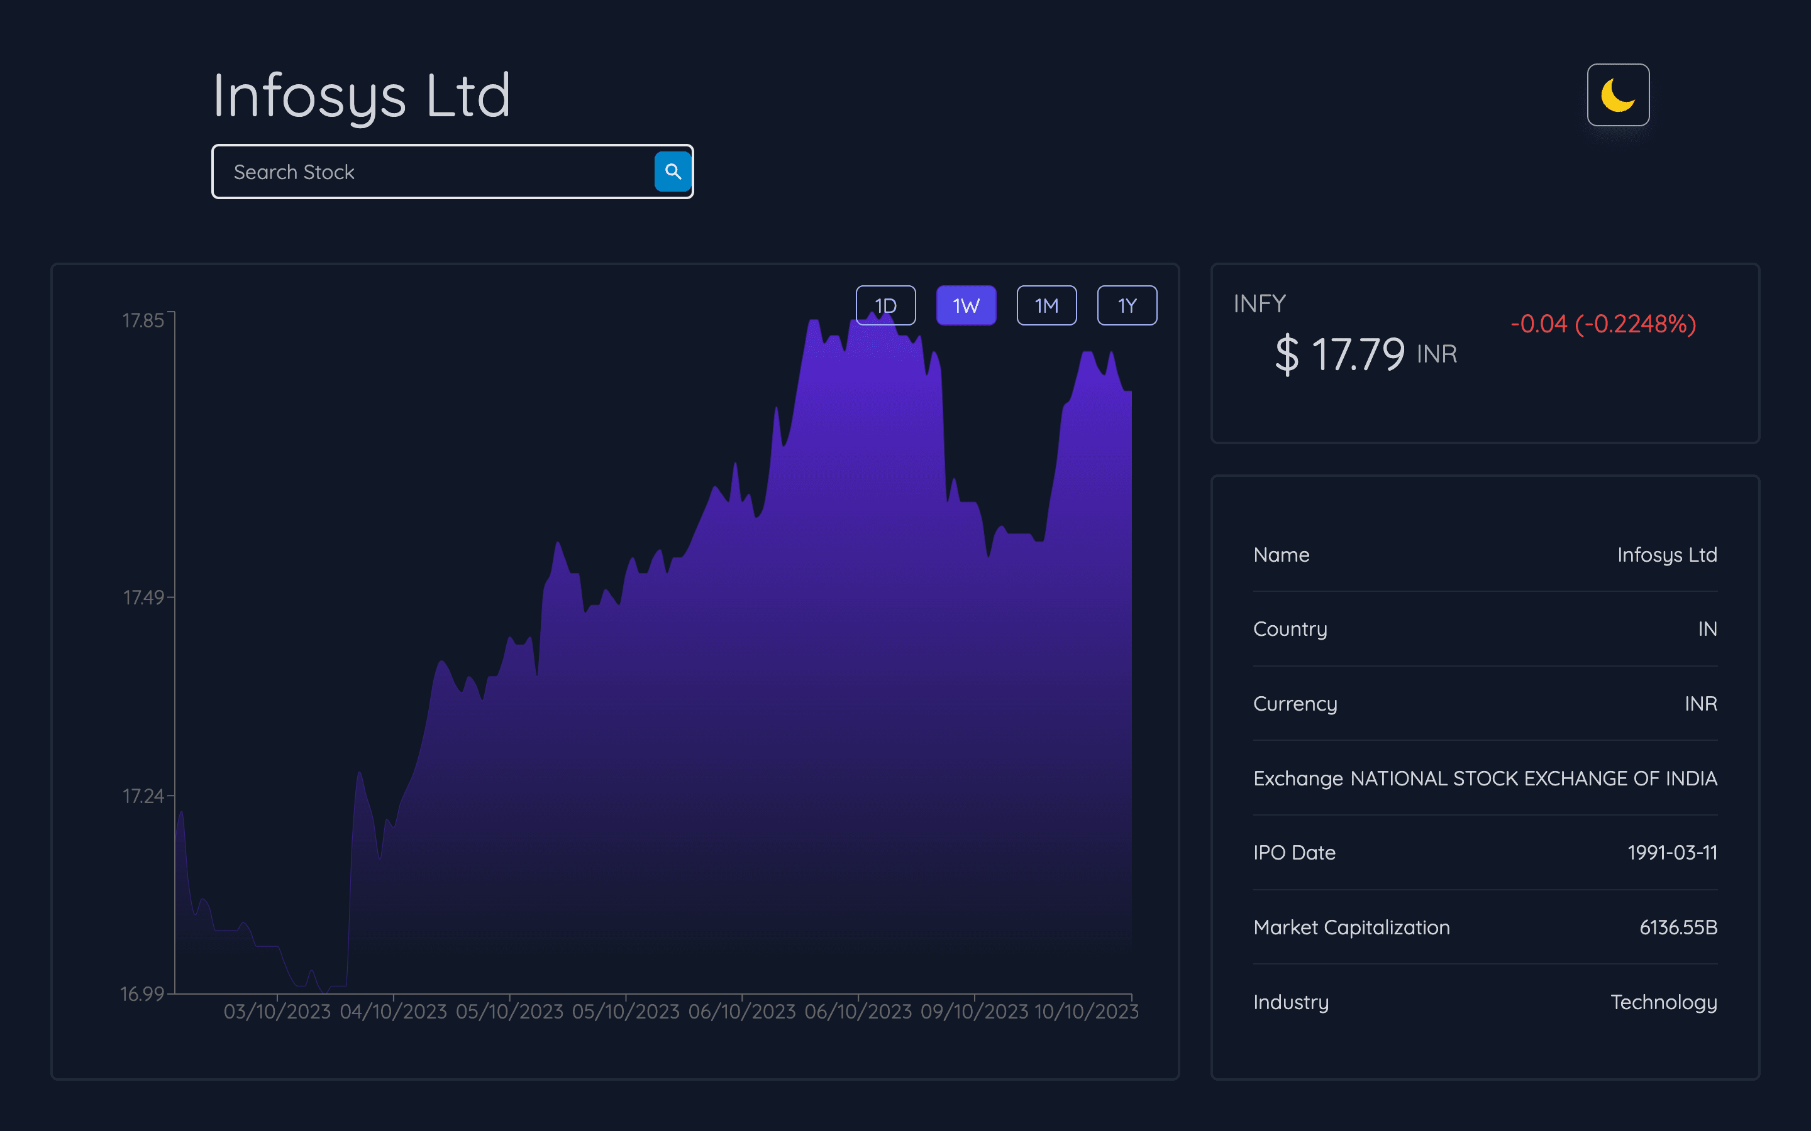
Task: Click the 04/10/2023 x-axis date label
Action: click(393, 1012)
